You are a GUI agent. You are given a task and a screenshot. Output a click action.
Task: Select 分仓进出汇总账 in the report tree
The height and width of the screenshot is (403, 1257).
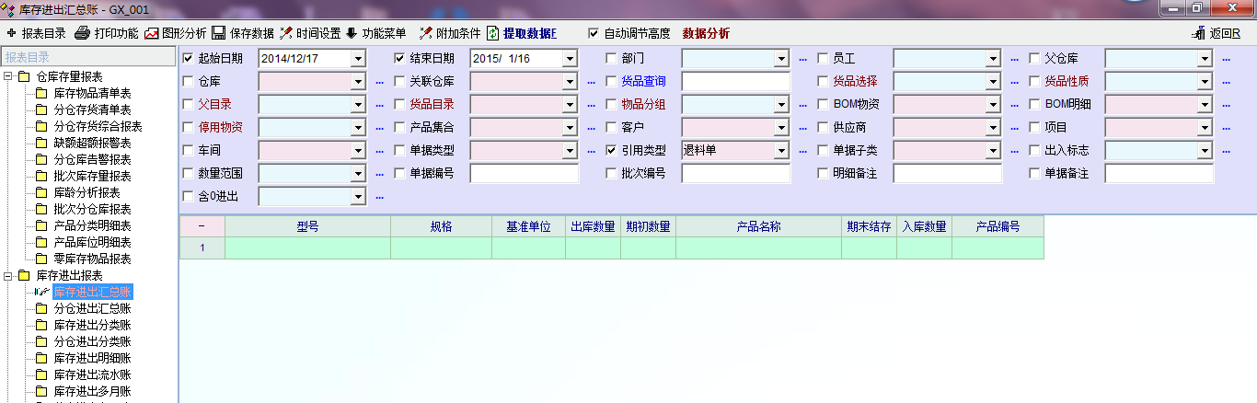pyautogui.click(x=92, y=308)
